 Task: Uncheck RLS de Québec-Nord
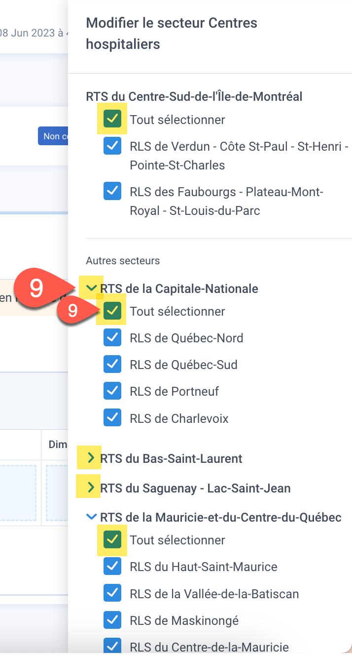pyautogui.click(x=113, y=338)
